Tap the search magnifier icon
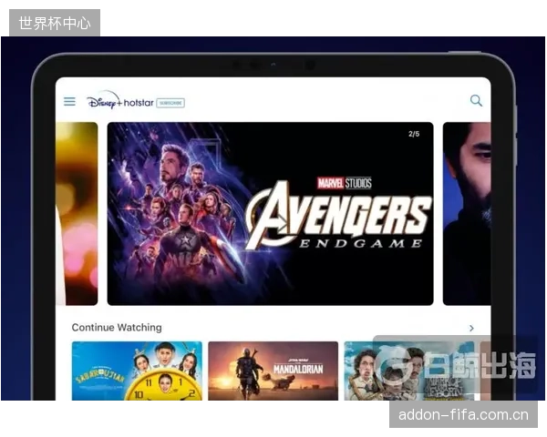547x437 pixels. pos(476,101)
